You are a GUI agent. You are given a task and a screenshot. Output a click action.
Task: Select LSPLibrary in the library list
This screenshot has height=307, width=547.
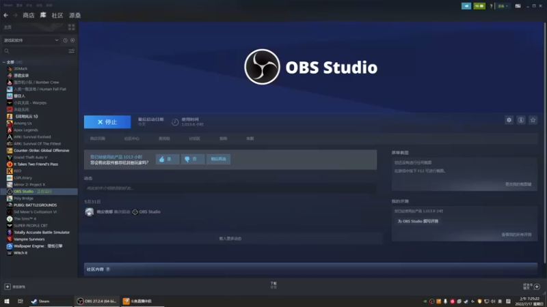(x=23, y=178)
